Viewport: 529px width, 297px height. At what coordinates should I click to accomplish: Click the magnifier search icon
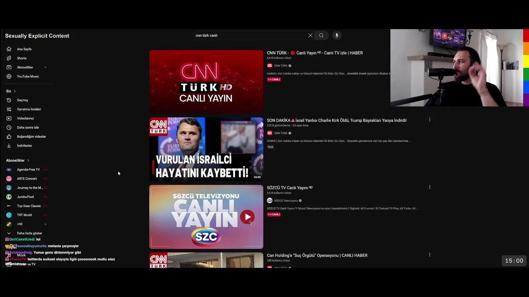click(x=321, y=35)
